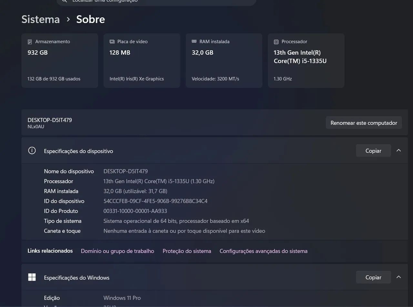Viewport: 413px width, 307px height.
Task: Click DESKTOP-D5IT479 header name
Action: click(x=50, y=120)
